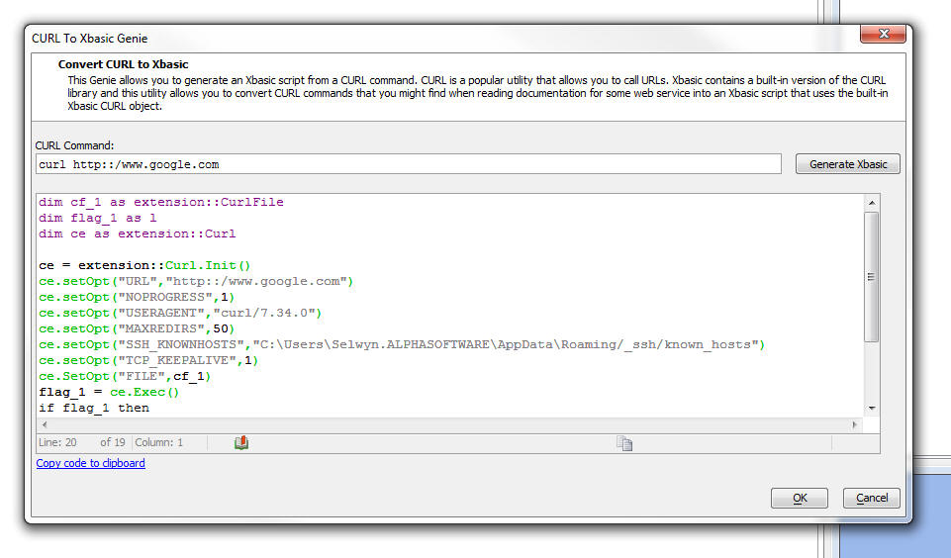951x558 pixels.
Task: Click the copy pages icon in status bar
Action: (x=624, y=444)
